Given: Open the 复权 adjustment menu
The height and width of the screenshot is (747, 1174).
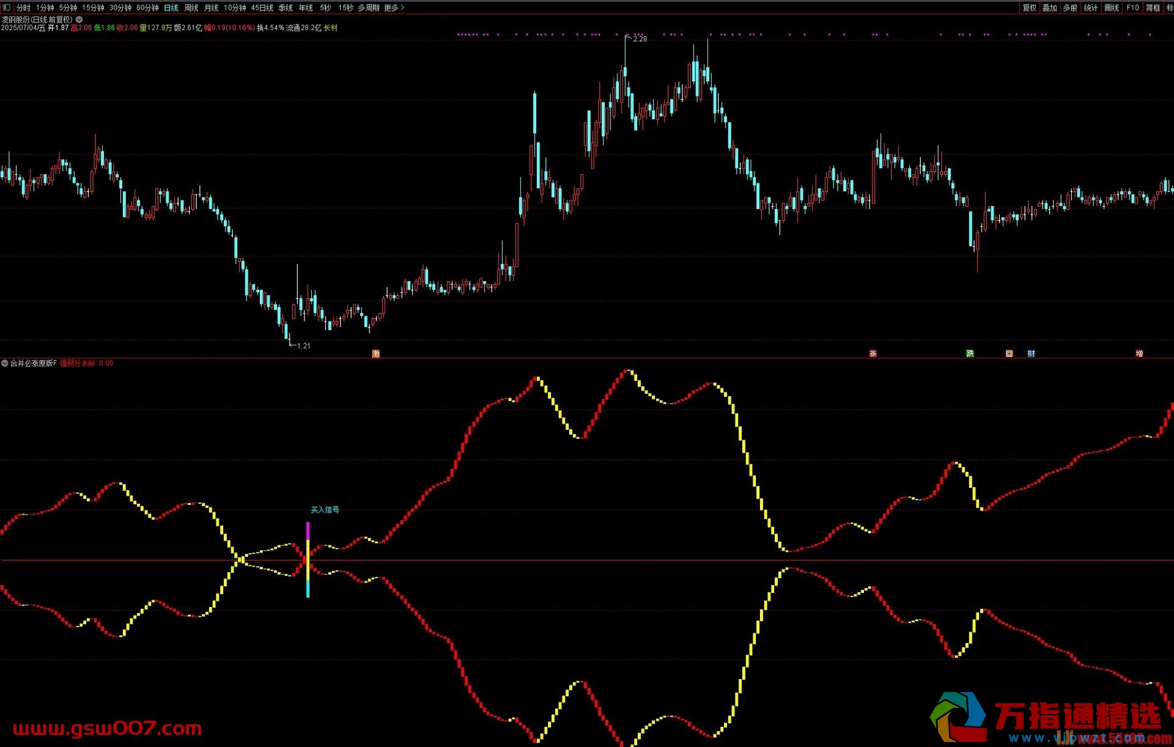Looking at the screenshot, I should (x=1030, y=8).
